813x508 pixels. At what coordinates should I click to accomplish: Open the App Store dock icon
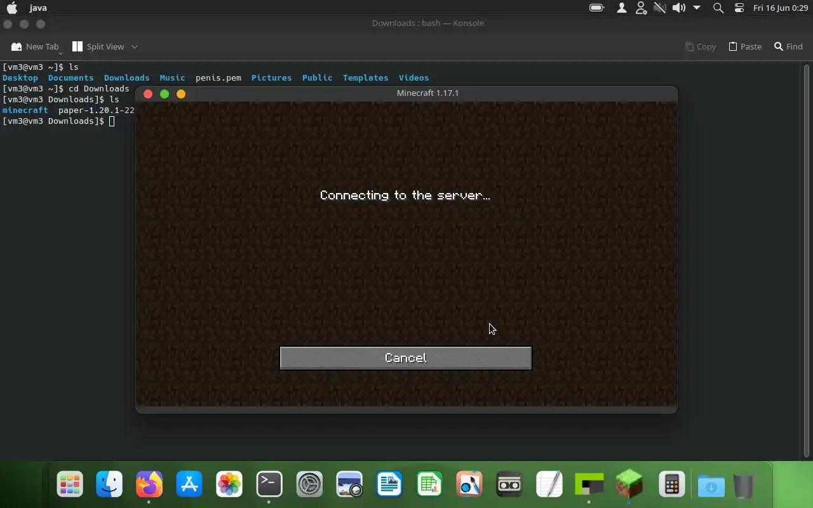(189, 485)
